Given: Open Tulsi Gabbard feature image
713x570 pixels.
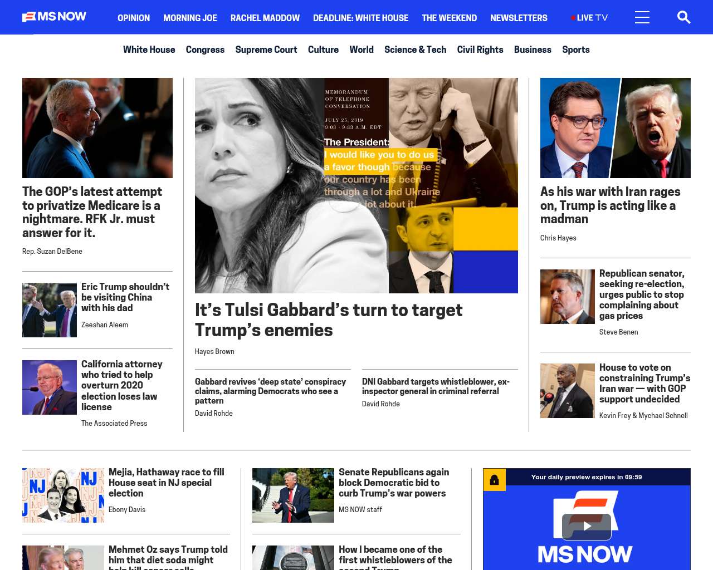Looking at the screenshot, I should (x=356, y=185).
